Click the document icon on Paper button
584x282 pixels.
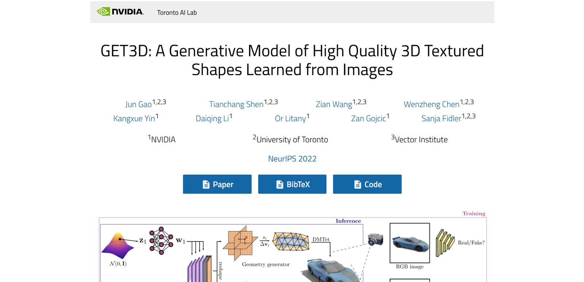point(206,185)
